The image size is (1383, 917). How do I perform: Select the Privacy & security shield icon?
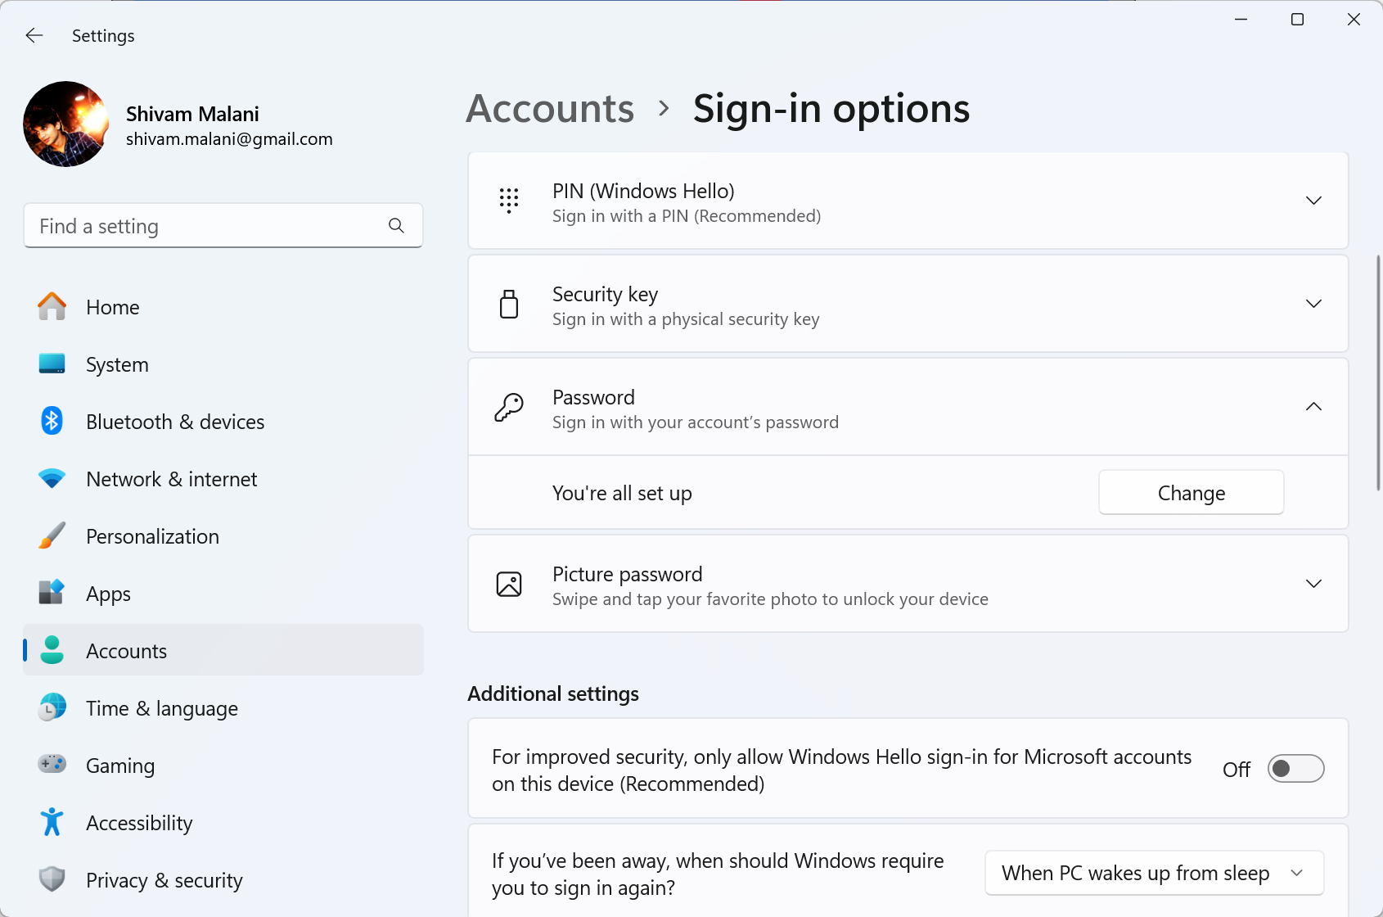[x=52, y=879]
